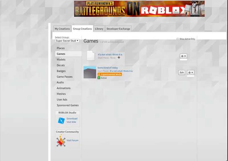Screen dimensions: 228x161
Task: Switch to the Library tab
Action: (x=99, y=29)
